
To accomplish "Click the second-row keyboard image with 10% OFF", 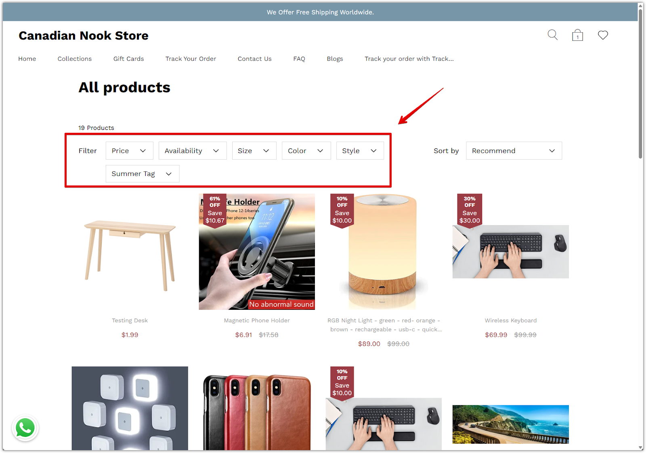I will click(384, 424).
